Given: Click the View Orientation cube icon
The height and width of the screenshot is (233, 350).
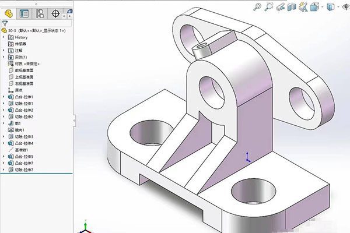Looking at the screenshot, I should 314,7.
